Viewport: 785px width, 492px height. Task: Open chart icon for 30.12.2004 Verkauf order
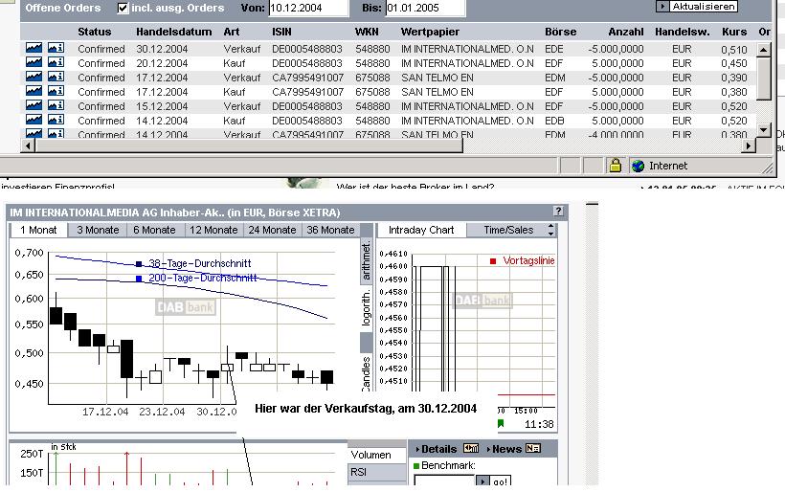(x=34, y=48)
